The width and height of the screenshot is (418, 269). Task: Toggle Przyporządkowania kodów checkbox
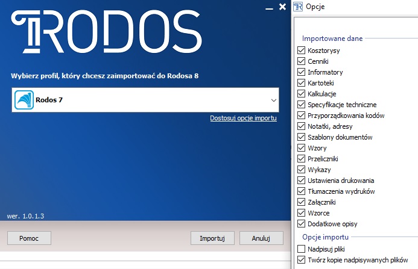click(x=301, y=116)
